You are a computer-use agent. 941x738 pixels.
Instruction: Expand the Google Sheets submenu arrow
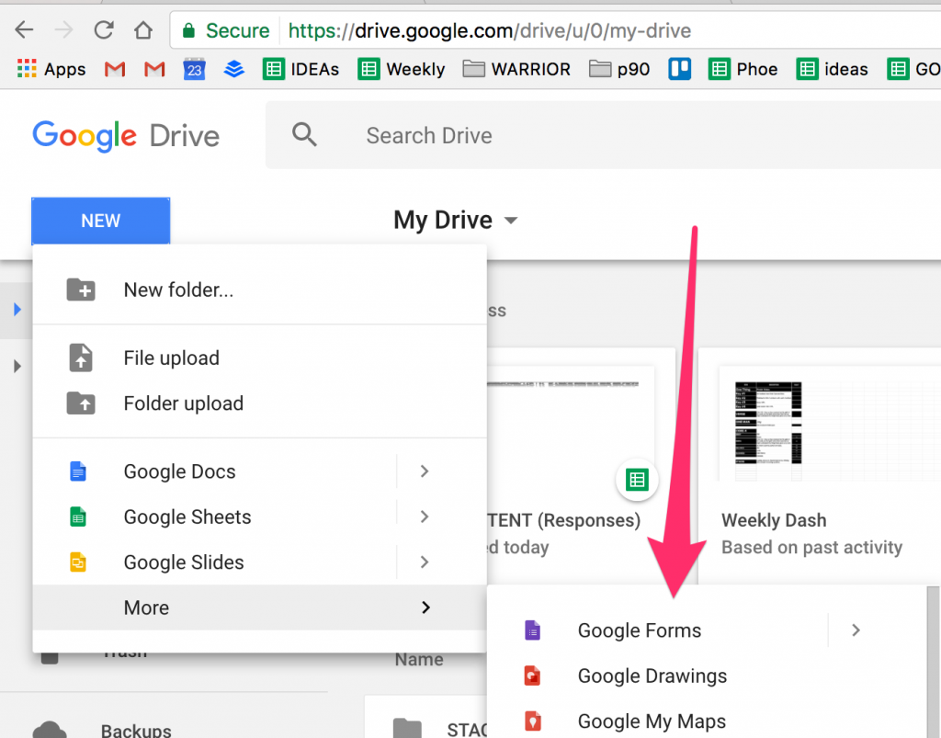point(425,517)
